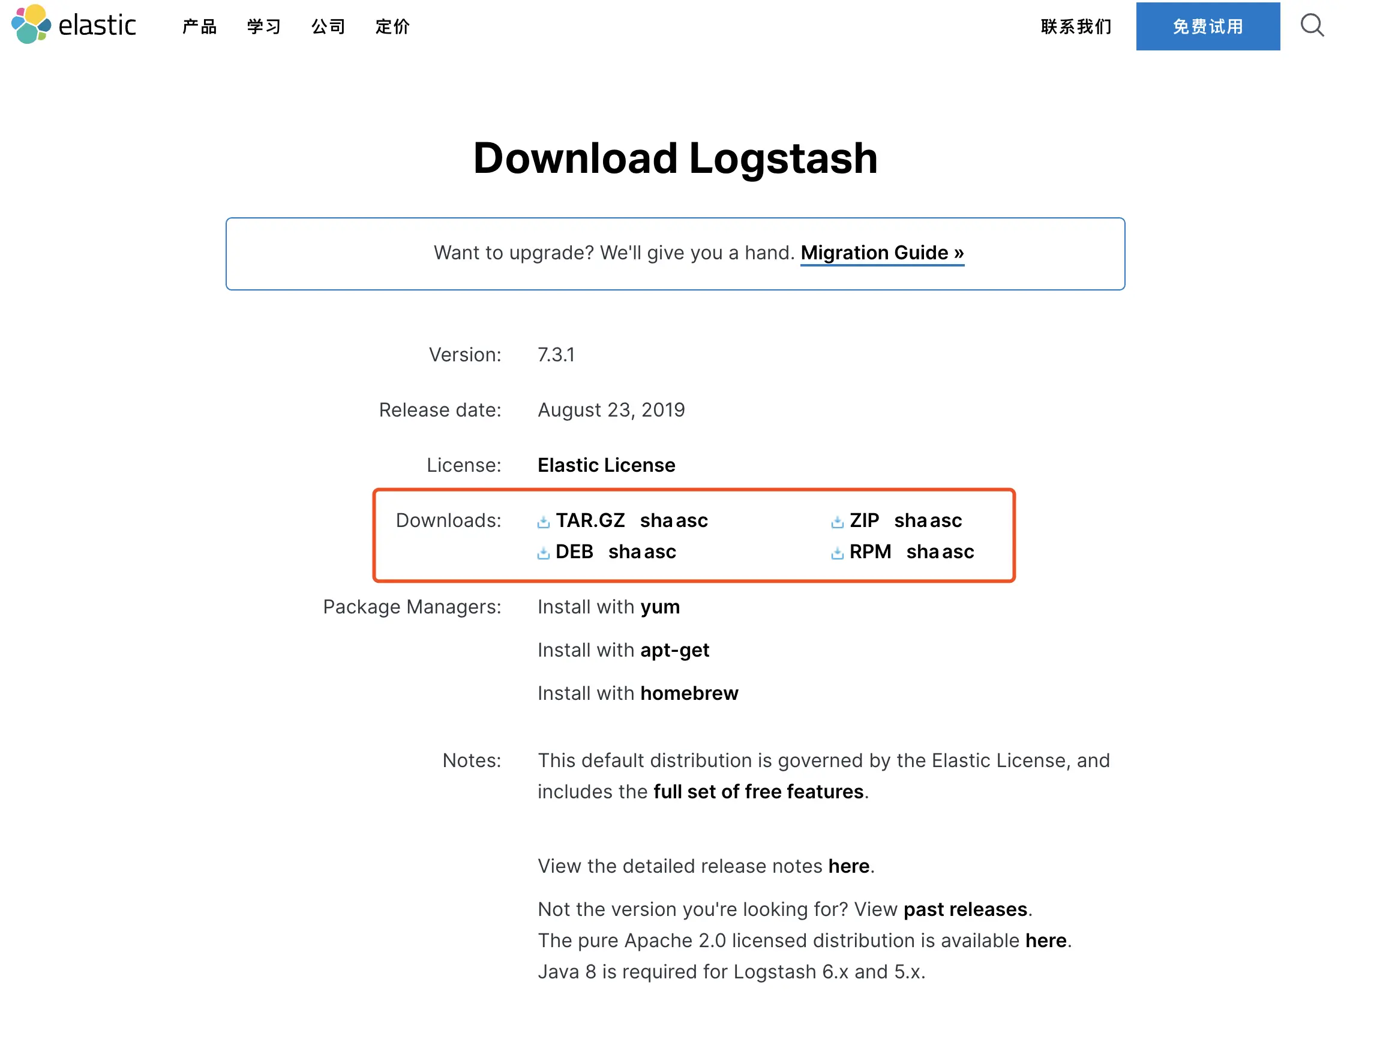Open install with yum instructions
This screenshot has width=1386, height=1060.
tap(659, 607)
